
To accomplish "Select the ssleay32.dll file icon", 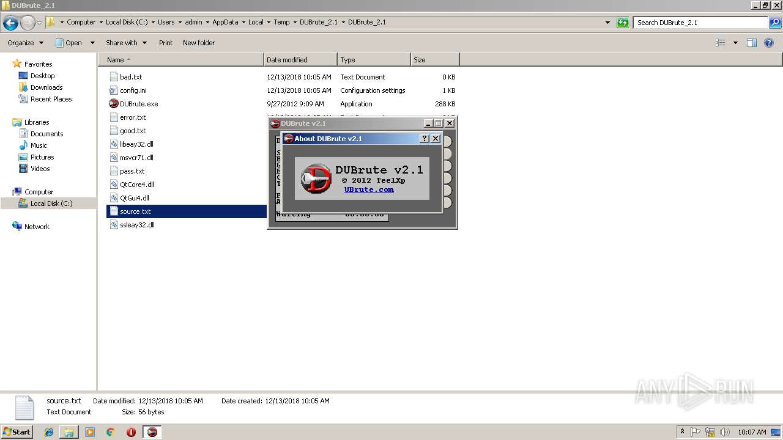I will pyautogui.click(x=113, y=225).
